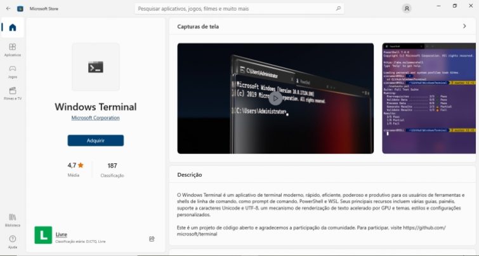This screenshot has height=256, width=479.
Task: Open the Jogos section
Action: (13, 72)
